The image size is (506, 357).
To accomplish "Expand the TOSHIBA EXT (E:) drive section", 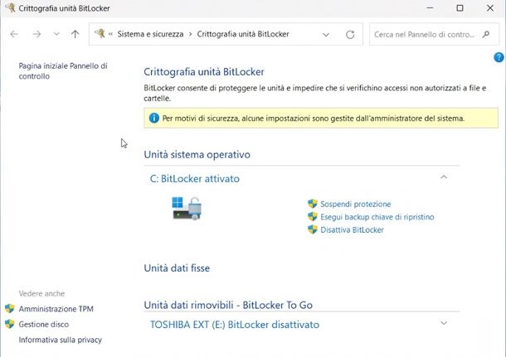I will (x=444, y=323).
